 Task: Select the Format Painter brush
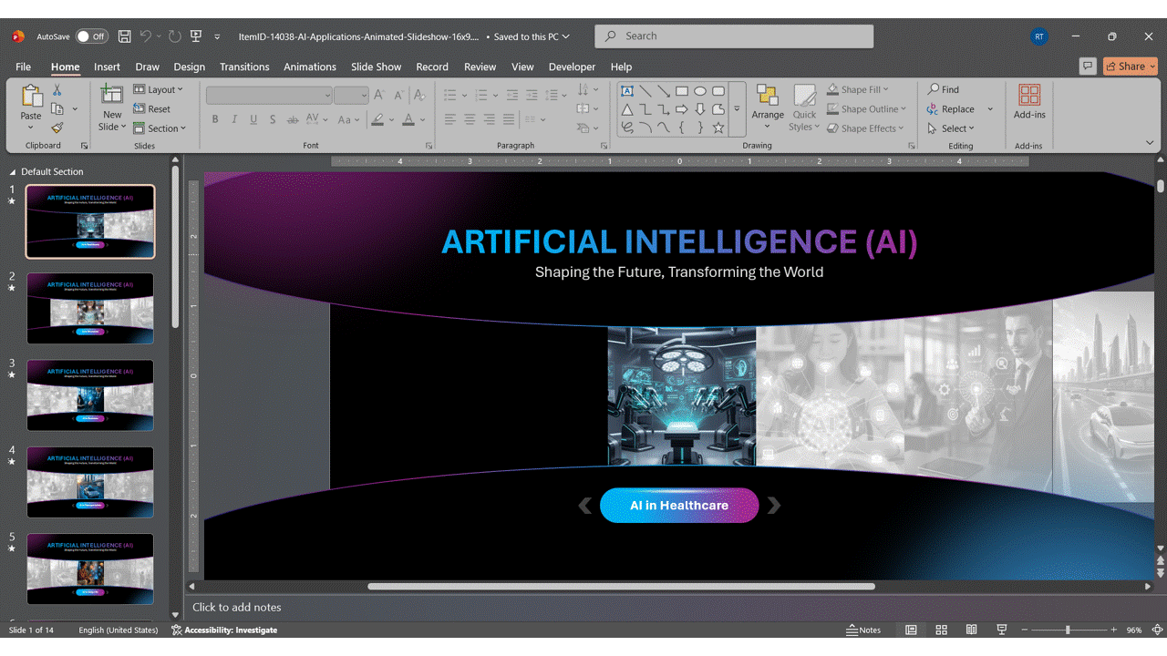(x=57, y=128)
